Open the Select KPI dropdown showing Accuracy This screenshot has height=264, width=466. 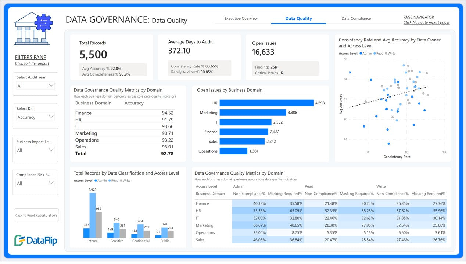click(36, 117)
